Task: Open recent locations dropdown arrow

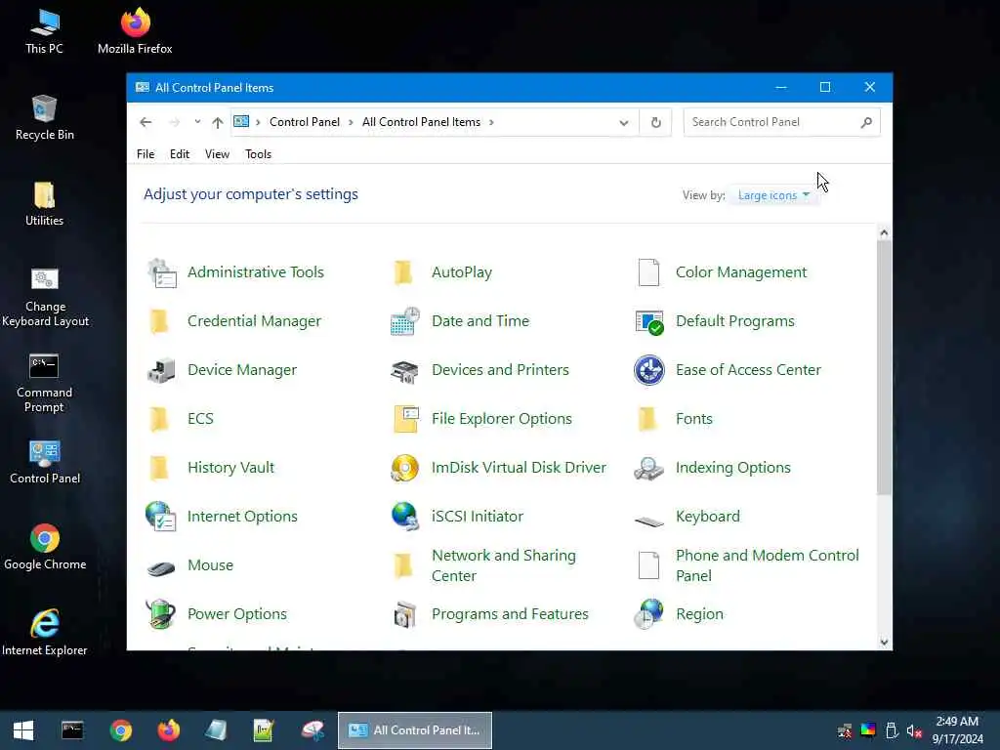Action: [x=197, y=122]
